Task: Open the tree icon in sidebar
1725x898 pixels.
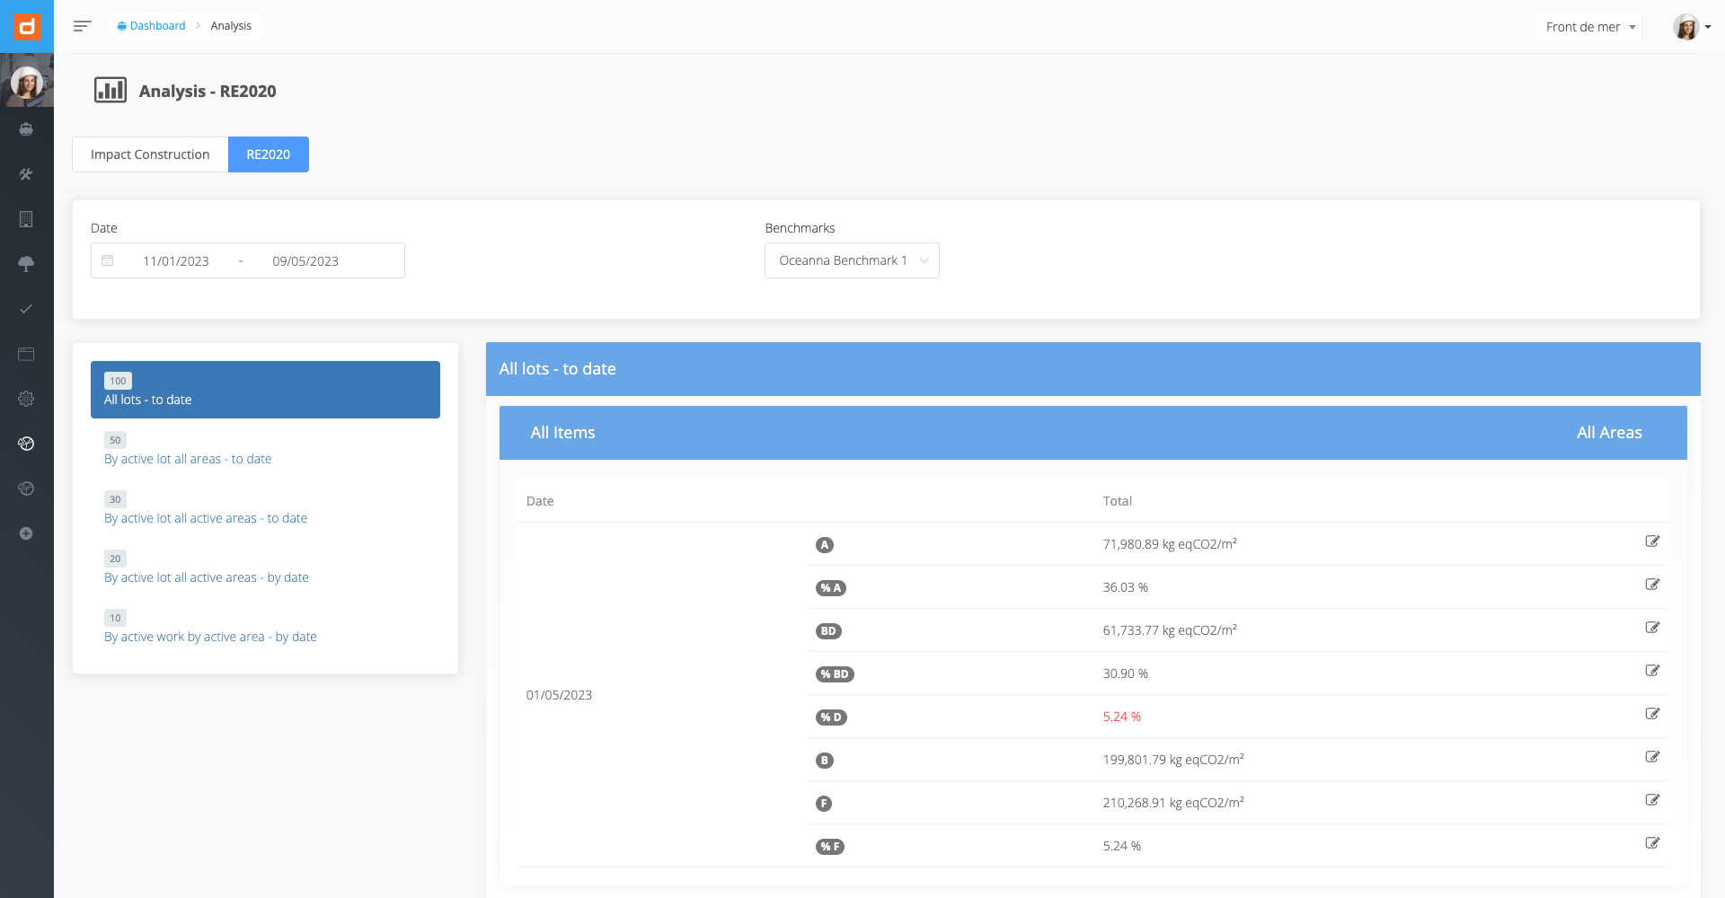Action: [26, 264]
